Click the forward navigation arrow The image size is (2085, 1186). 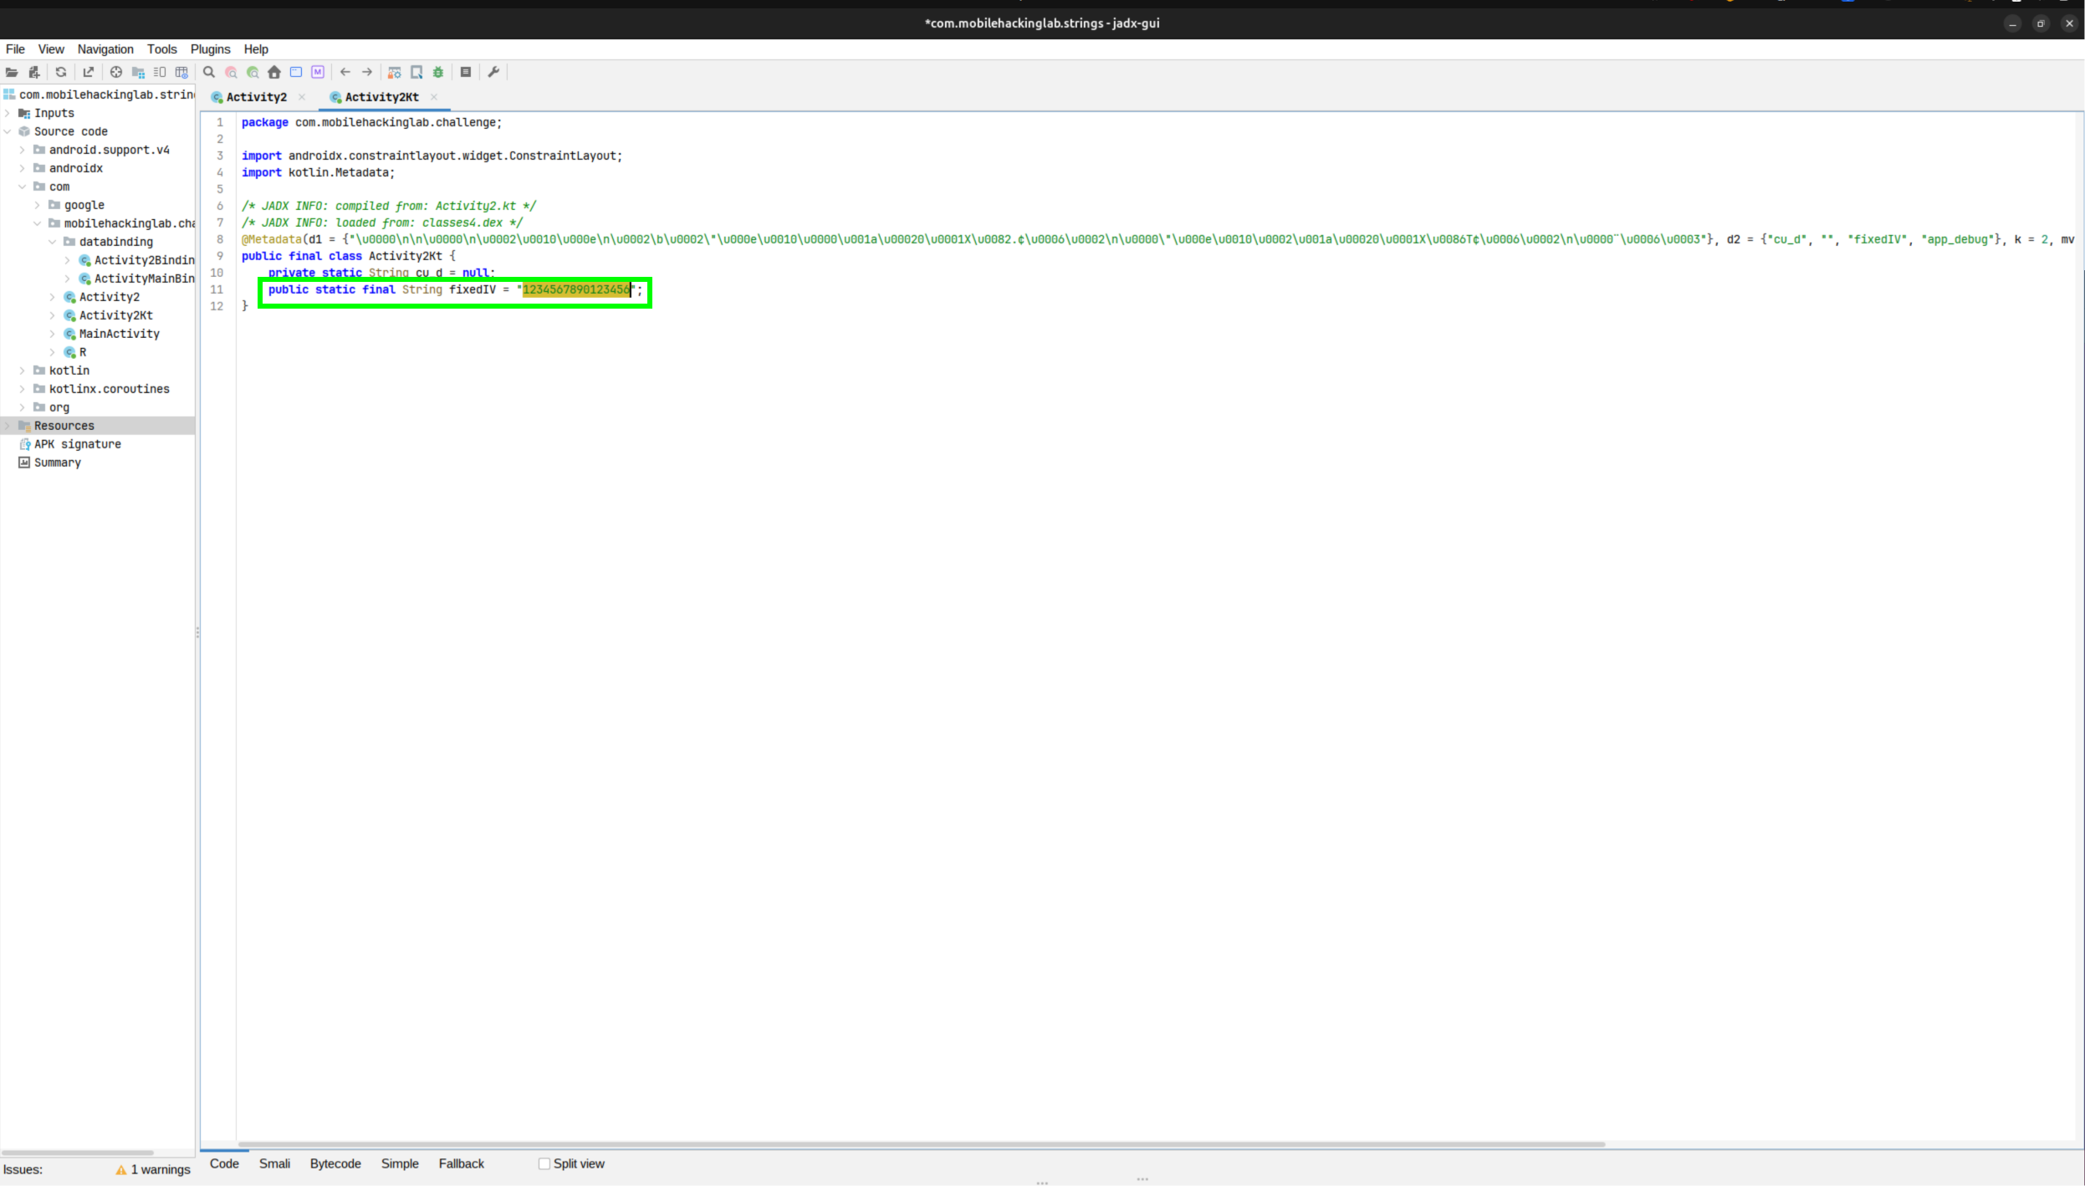pos(367,73)
